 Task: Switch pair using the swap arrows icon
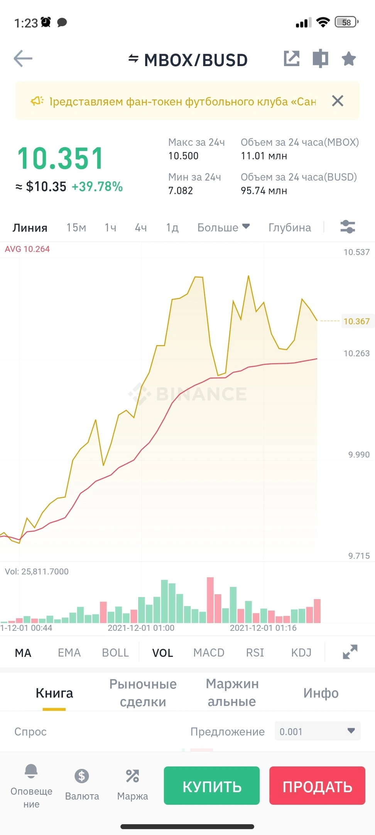[133, 59]
